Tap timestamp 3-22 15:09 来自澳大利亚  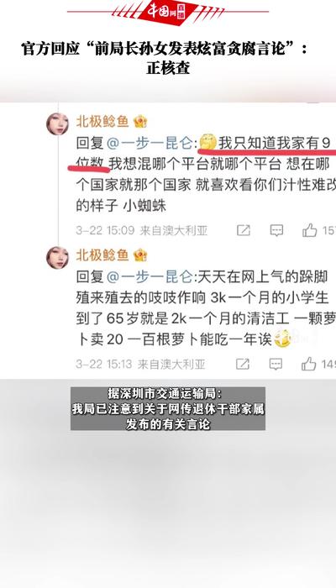click(x=142, y=230)
